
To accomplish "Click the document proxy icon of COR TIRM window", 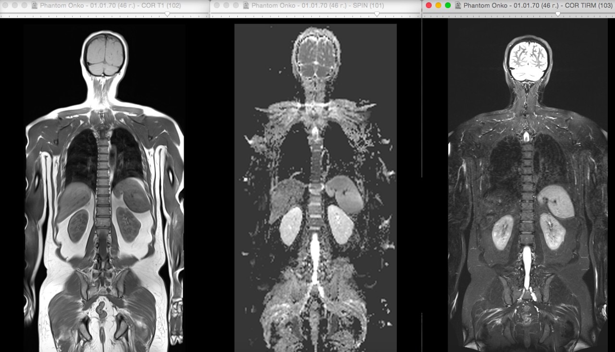I will click(x=458, y=5).
